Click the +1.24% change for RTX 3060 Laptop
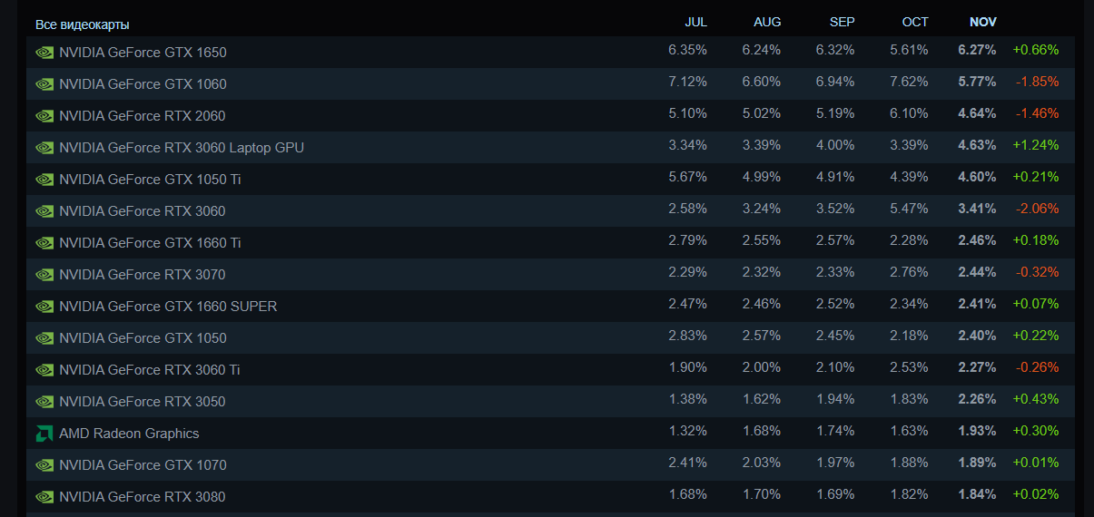Screen dimensions: 1094x517 click(1035, 145)
